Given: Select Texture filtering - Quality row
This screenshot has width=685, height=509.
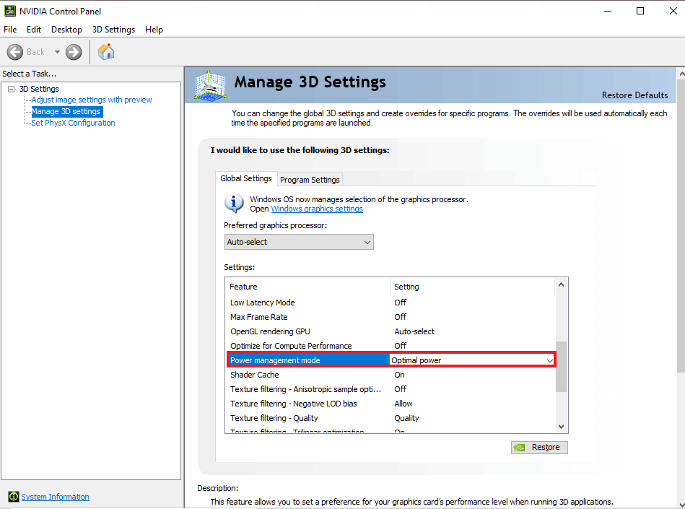Looking at the screenshot, I should click(x=391, y=418).
